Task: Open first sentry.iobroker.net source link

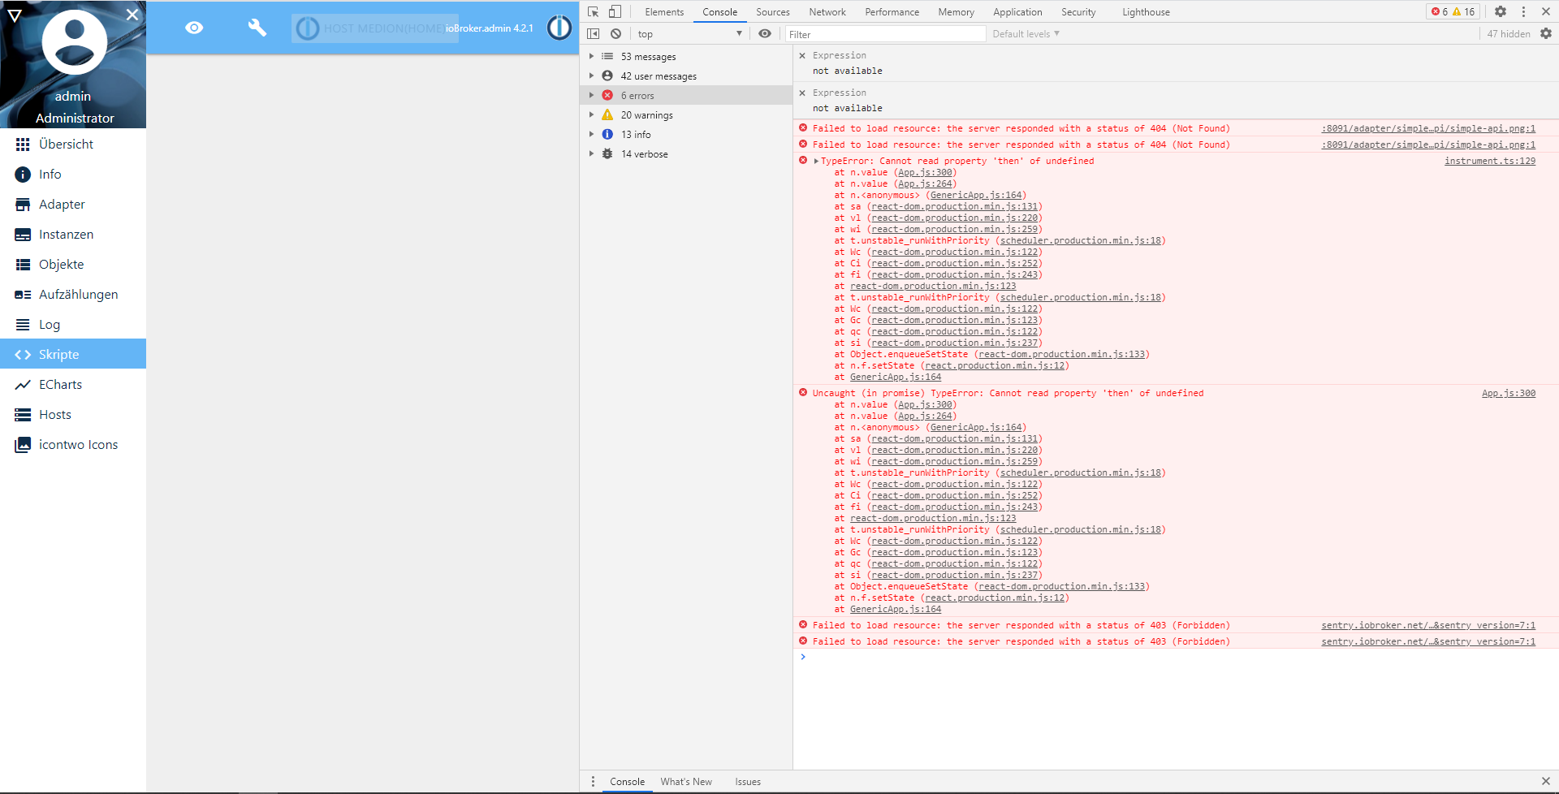Action: (1428, 625)
